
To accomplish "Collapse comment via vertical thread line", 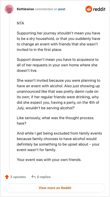I will click(9, 92).
